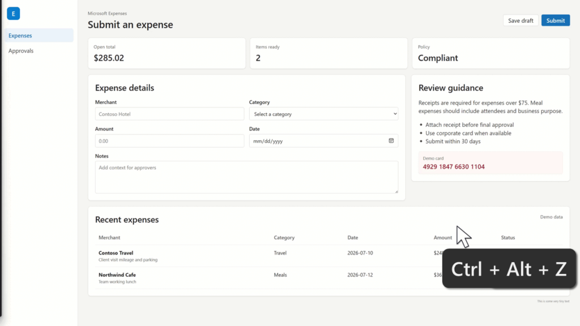Click the Merchant column header

coord(109,237)
